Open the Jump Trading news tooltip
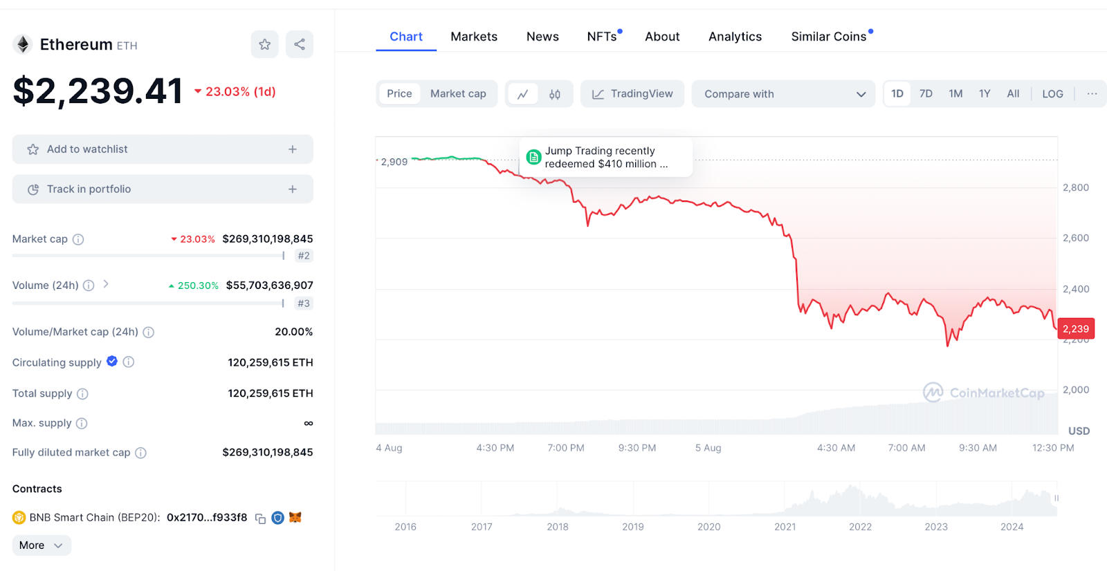 click(606, 157)
